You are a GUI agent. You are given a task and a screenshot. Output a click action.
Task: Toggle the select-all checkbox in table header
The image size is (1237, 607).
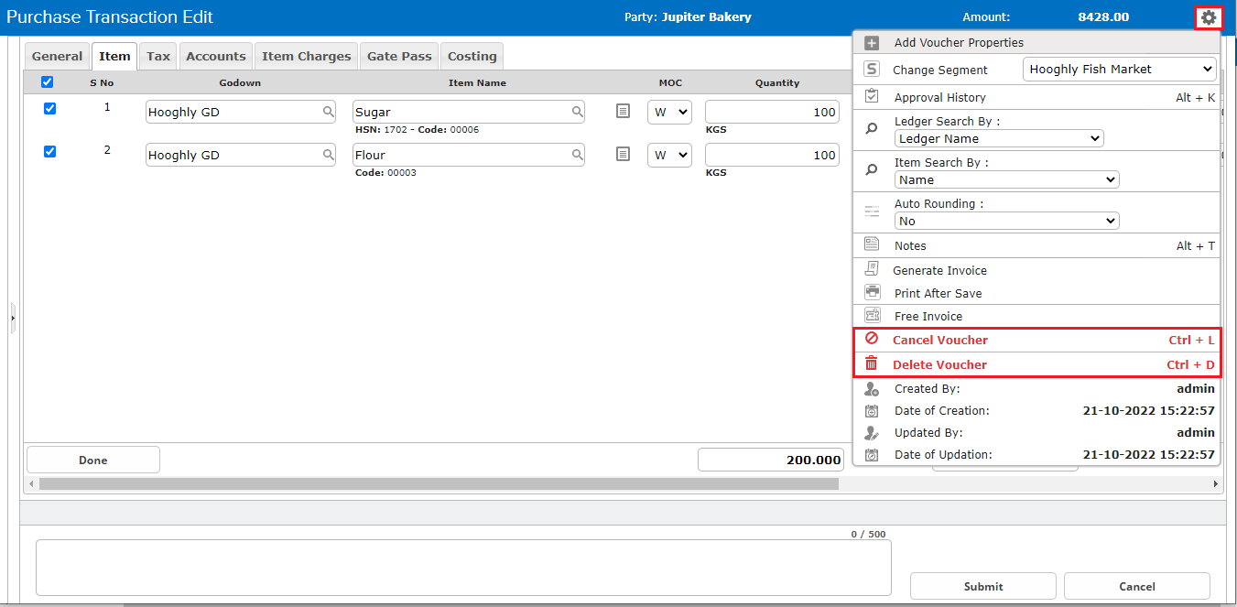pyautogui.click(x=48, y=82)
